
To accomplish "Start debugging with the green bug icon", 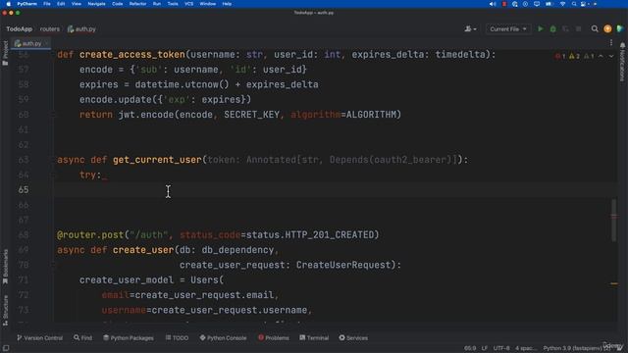I will 553,28.
